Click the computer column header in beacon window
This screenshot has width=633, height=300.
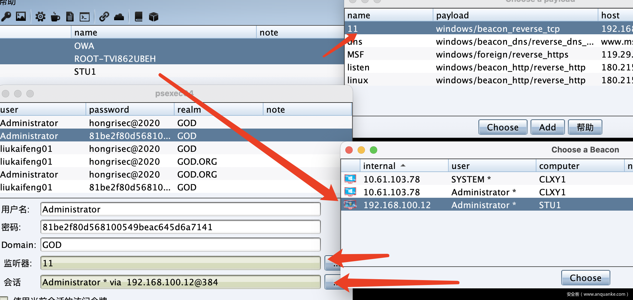580,166
